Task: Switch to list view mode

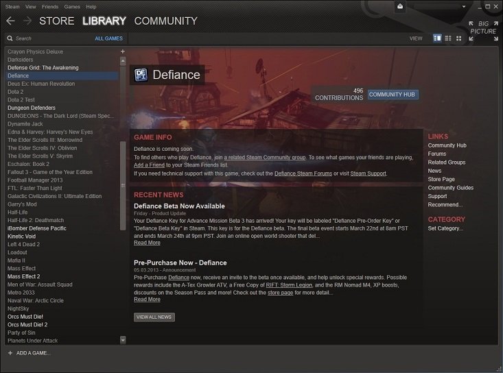Action: pos(448,38)
